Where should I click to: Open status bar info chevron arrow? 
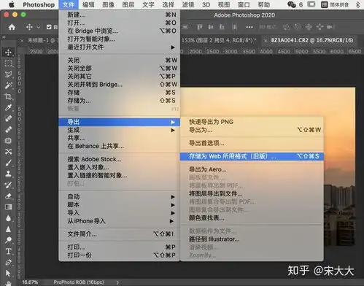coord(117,282)
